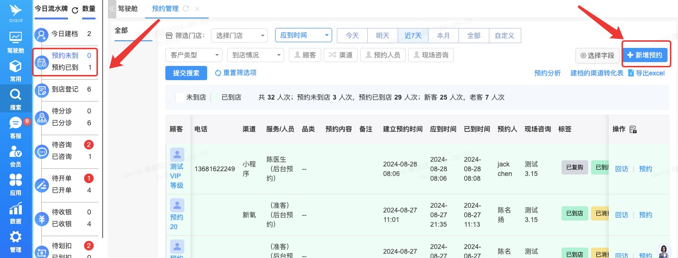Click the 新增预约 button
This screenshot has height=258, width=678.
tap(644, 55)
